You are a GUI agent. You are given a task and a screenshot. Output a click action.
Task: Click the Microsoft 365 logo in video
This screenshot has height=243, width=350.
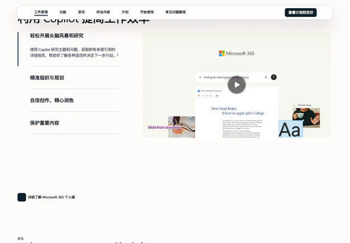pyautogui.click(x=236, y=54)
